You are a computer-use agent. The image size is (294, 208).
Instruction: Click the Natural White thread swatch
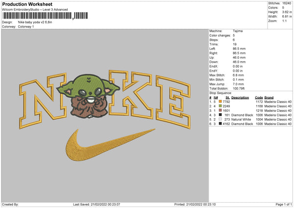pos(220,119)
